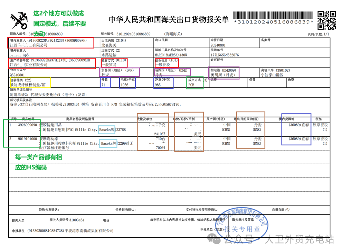342x249 pixels.
Task: Click the China Customs emblem logo
Action: (19, 21)
